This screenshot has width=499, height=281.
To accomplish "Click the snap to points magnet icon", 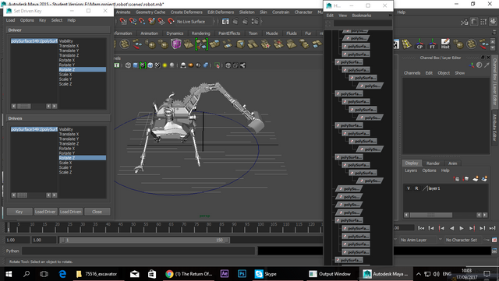I will click(x=142, y=21).
